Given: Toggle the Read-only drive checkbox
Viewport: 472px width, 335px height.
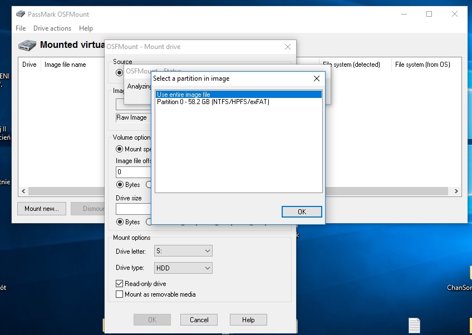Looking at the screenshot, I should [x=120, y=284].
